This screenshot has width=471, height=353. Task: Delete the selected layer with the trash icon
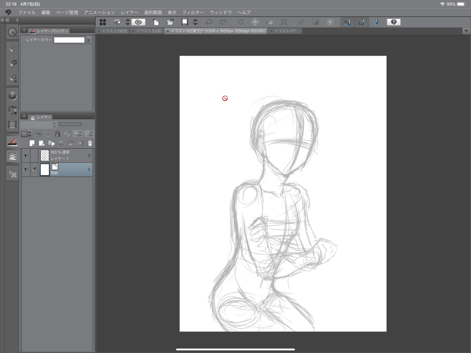click(x=90, y=142)
